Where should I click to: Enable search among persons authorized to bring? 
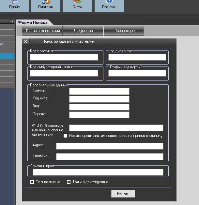[65, 136]
